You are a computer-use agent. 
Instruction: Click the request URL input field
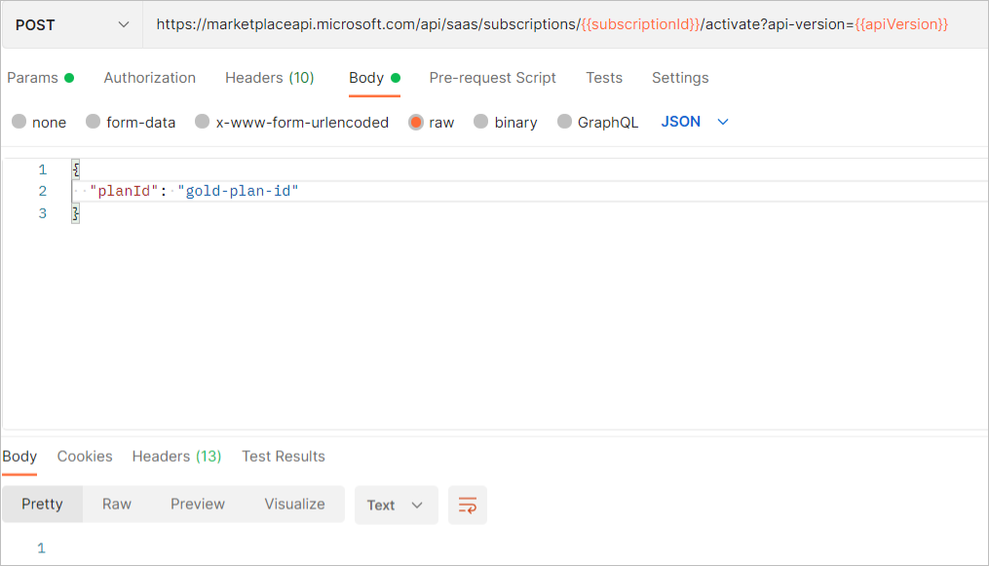point(565,24)
